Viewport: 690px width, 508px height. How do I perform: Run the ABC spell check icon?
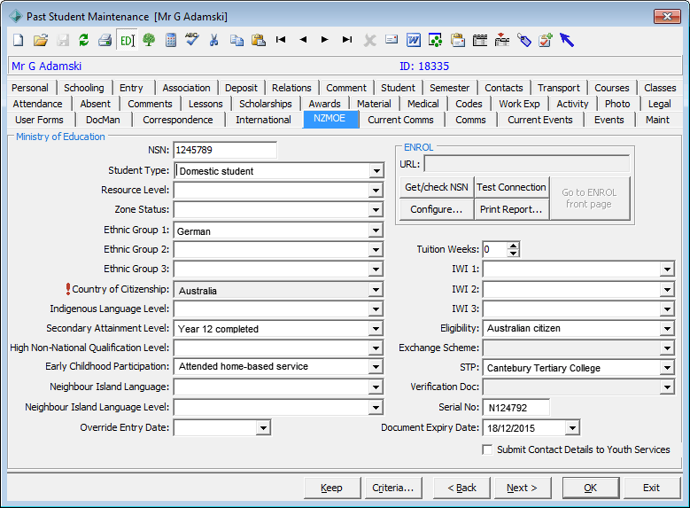click(x=192, y=39)
